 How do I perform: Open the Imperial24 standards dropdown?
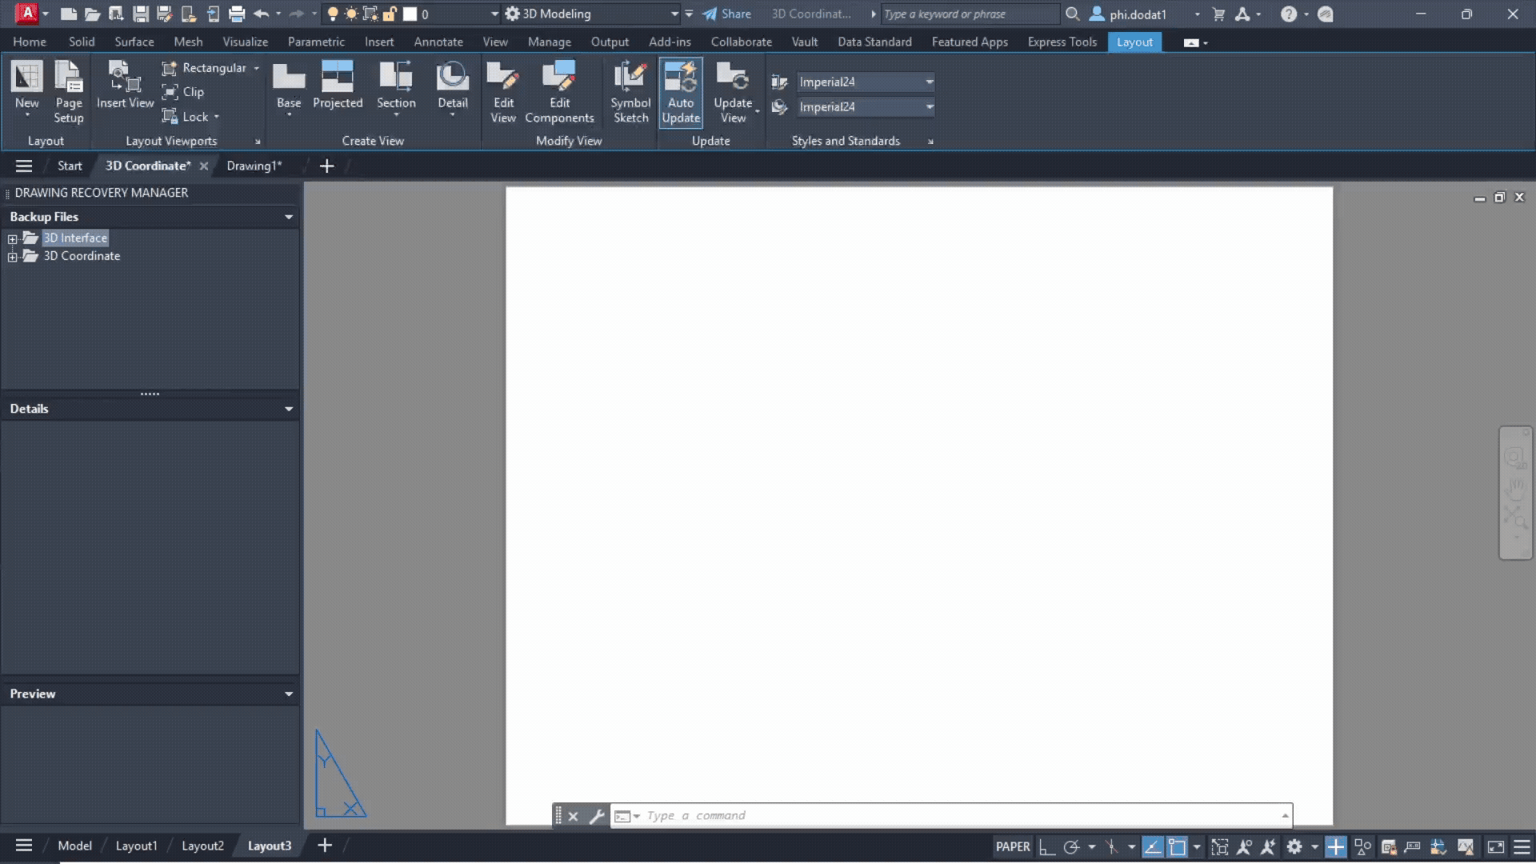tap(929, 81)
